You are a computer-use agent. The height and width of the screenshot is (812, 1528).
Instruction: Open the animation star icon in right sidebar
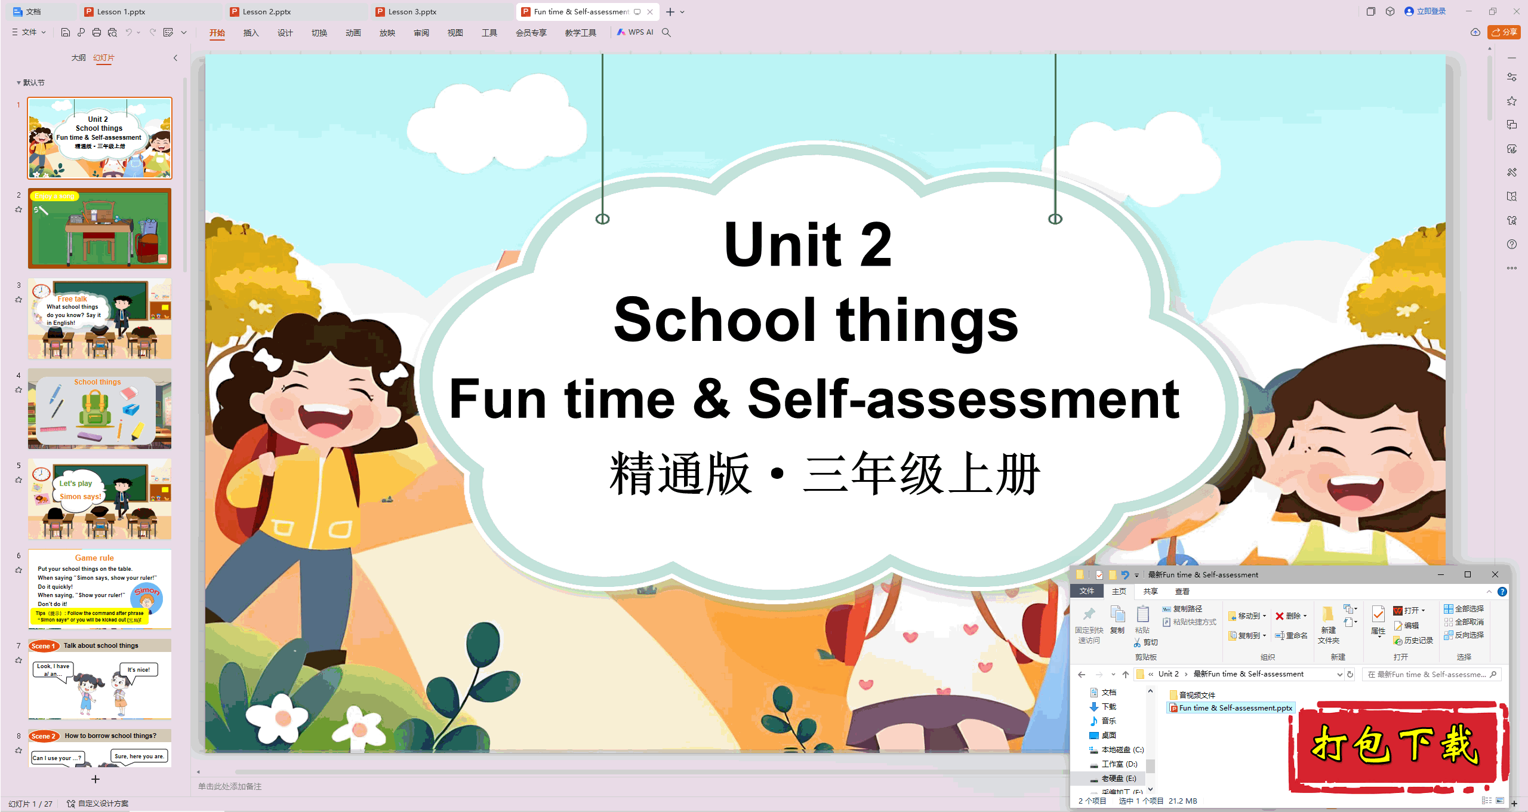click(1512, 101)
